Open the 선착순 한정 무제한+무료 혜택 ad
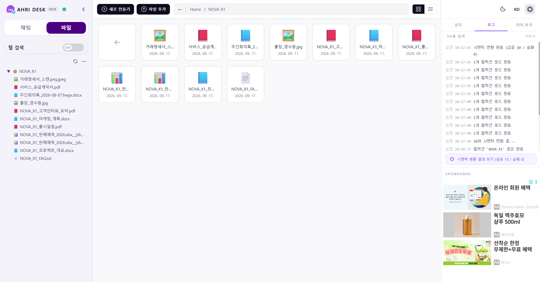540x282 pixels. (x=491, y=252)
